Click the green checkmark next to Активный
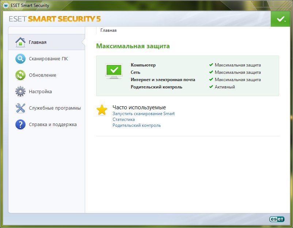The height and width of the screenshot is (228, 293). tap(211, 87)
